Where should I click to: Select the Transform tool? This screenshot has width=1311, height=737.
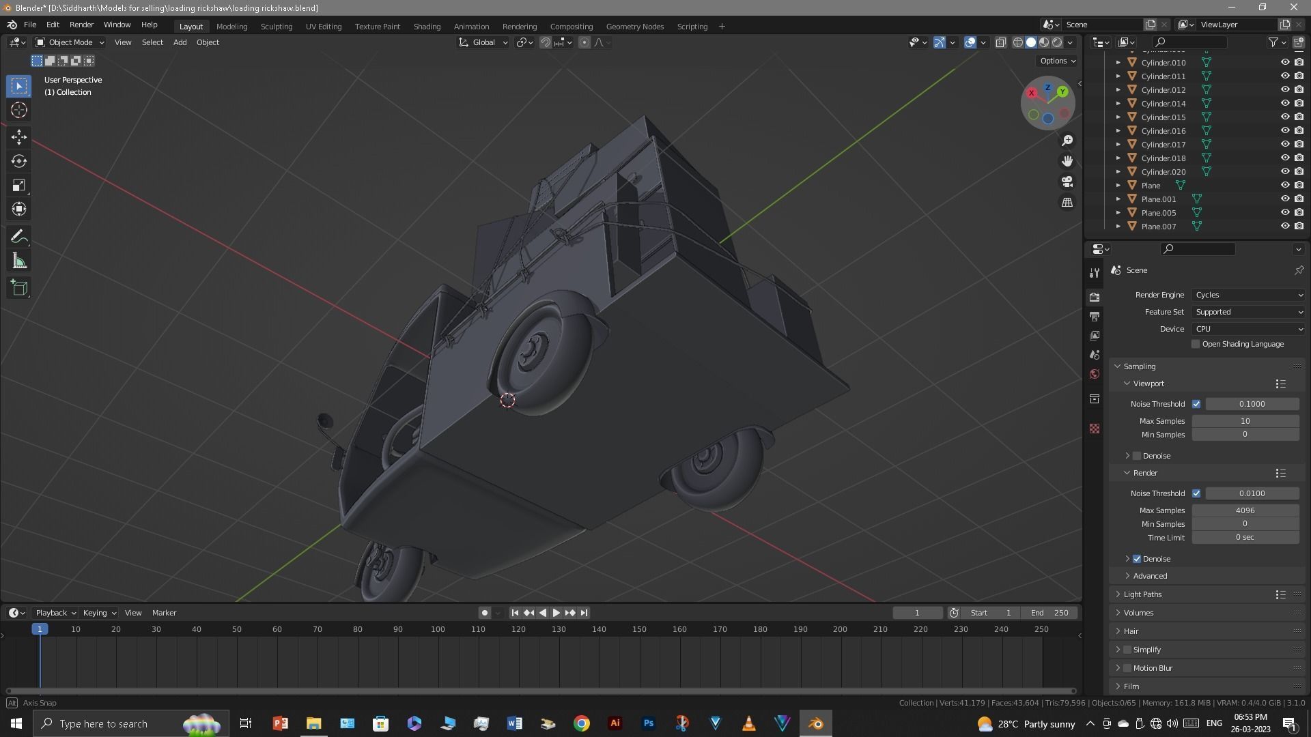point(19,209)
